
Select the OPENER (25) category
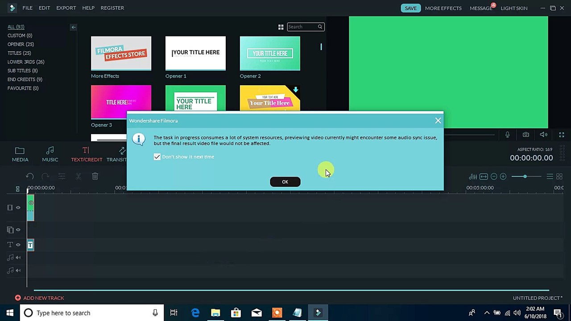coord(21,44)
